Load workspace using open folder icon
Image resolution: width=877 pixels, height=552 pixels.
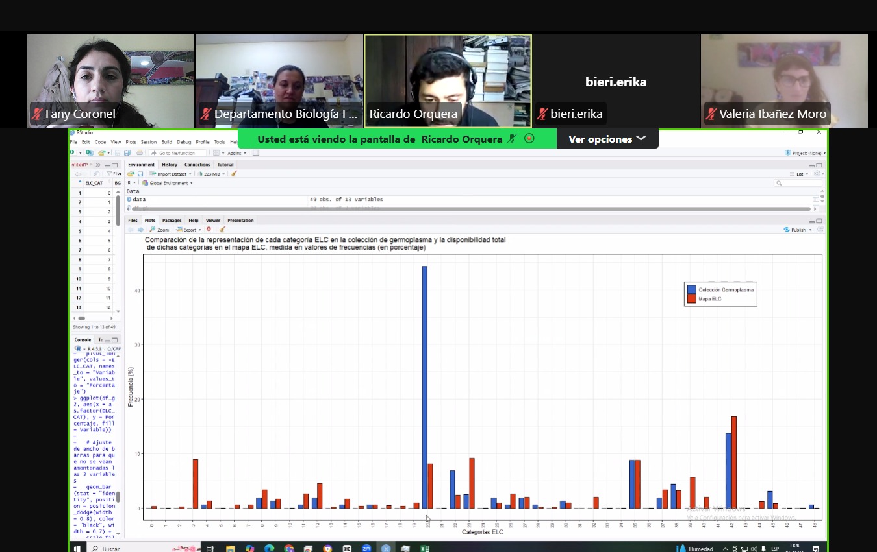[x=131, y=174]
